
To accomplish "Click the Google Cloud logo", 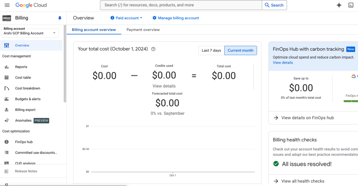I will pos(31,5).
